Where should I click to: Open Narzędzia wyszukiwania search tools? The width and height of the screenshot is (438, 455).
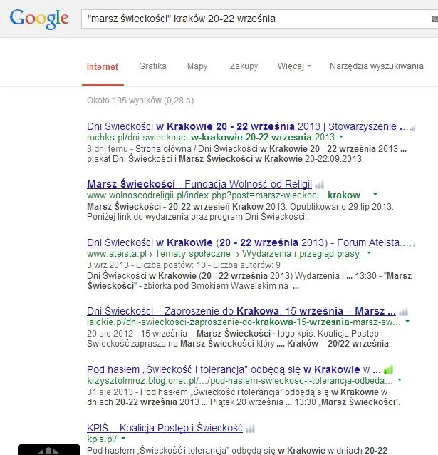(377, 66)
